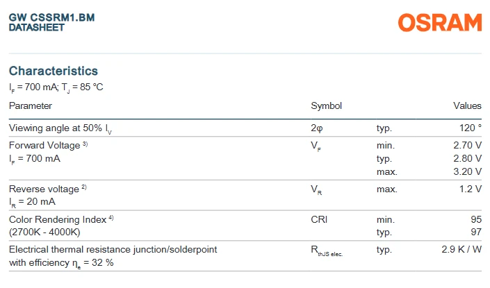Click the CRI minimum value 95
Viewport: 490px width, 288px height.
click(x=476, y=220)
